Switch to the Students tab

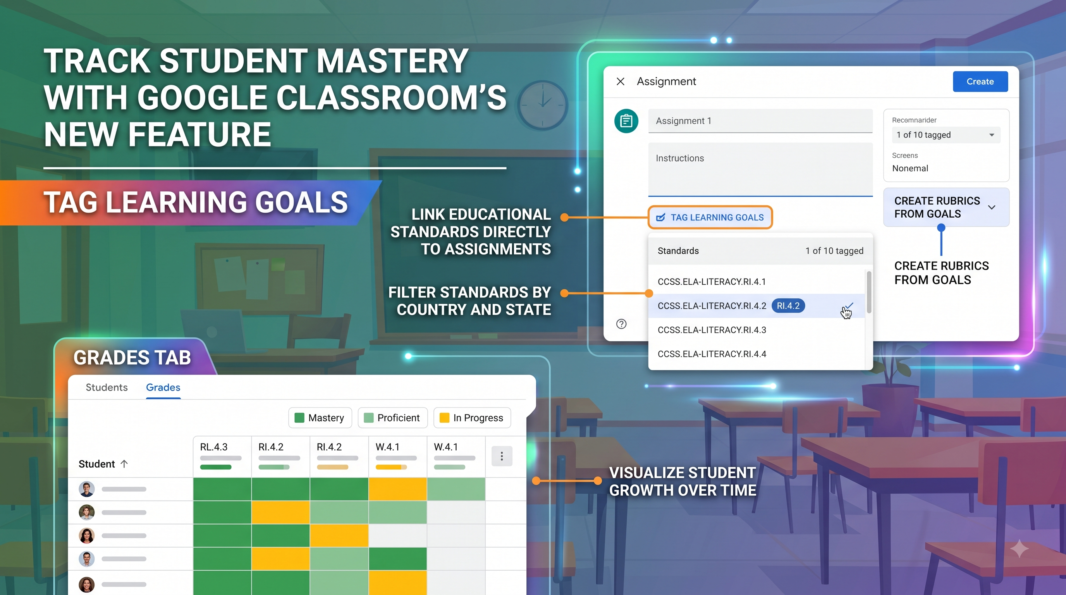point(107,387)
